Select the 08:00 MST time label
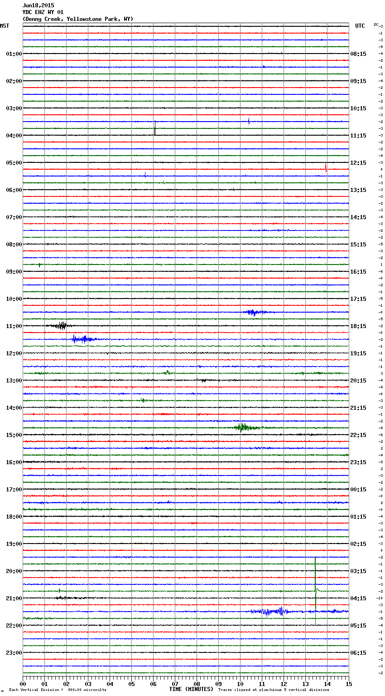Screen dimensions: 385x696 14,245
